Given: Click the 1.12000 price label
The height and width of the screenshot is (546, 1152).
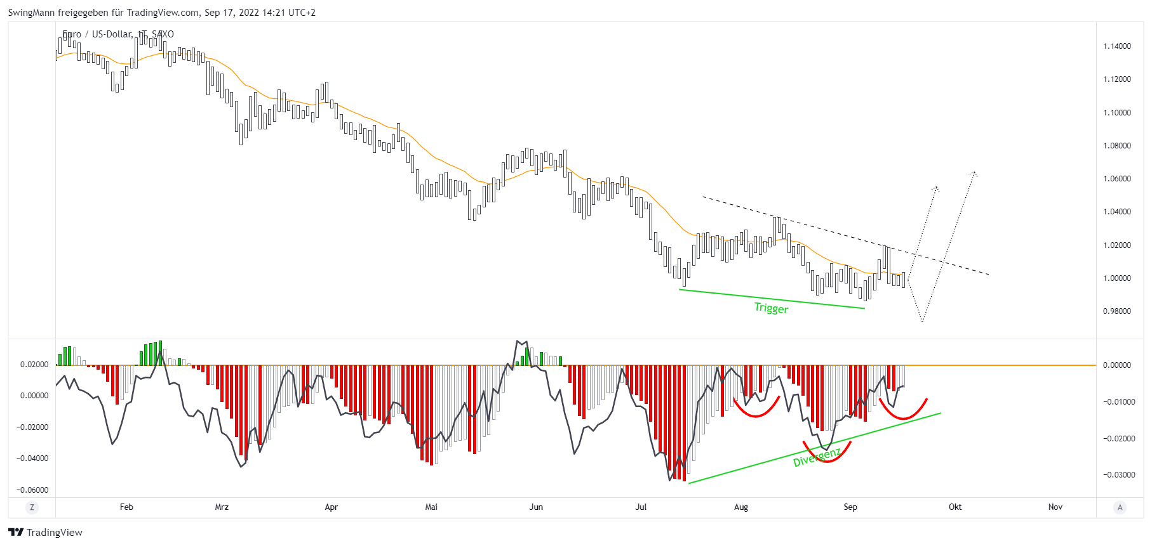Looking at the screenshot, I should 1117,79.
